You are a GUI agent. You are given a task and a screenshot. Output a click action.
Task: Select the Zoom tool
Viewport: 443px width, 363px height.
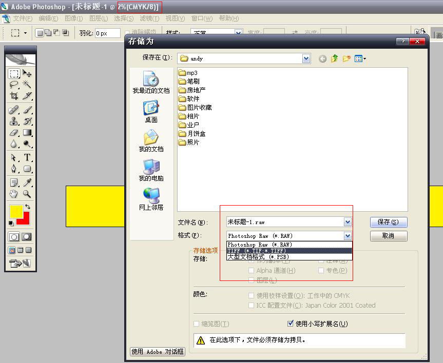(27, 194)
